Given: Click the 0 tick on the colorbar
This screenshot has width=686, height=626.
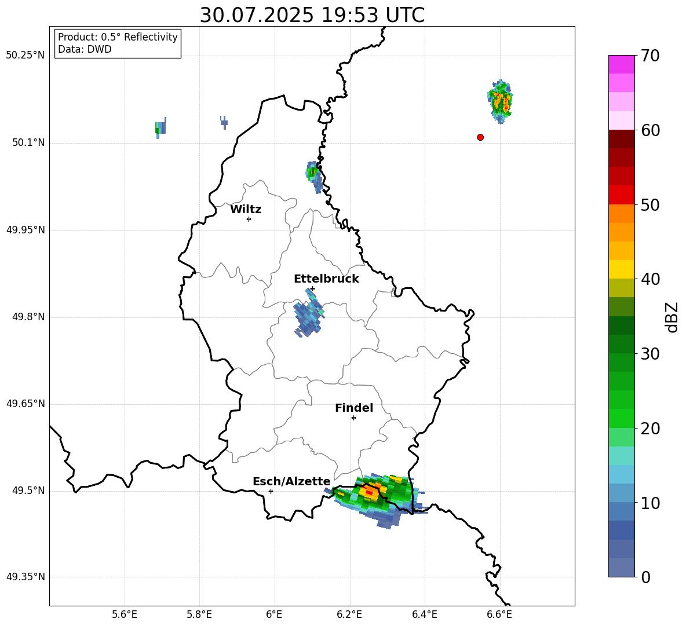Looking at the screenshot, I should (x=645, y=577).
